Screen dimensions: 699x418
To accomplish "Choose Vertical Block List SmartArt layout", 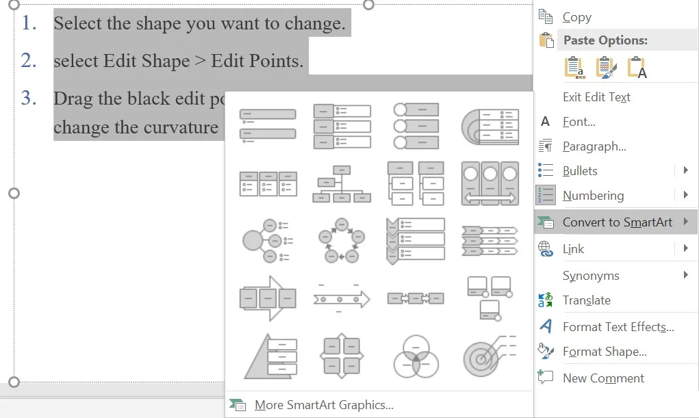I will (342, 126).
